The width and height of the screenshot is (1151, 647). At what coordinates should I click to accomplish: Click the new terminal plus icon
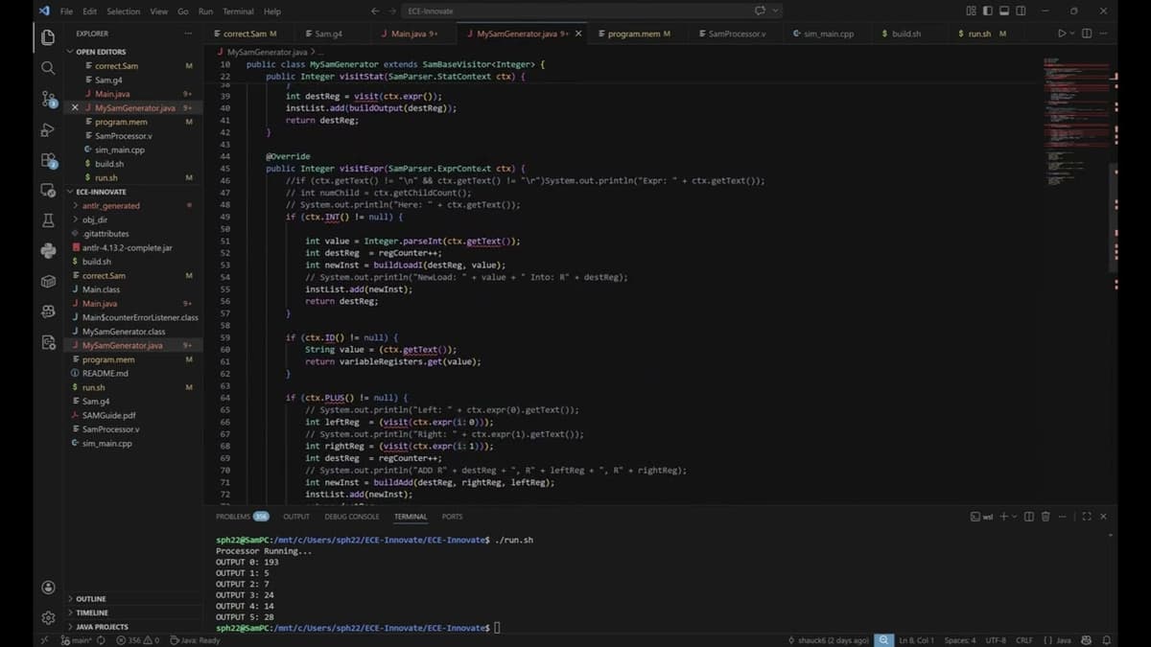1004,517
